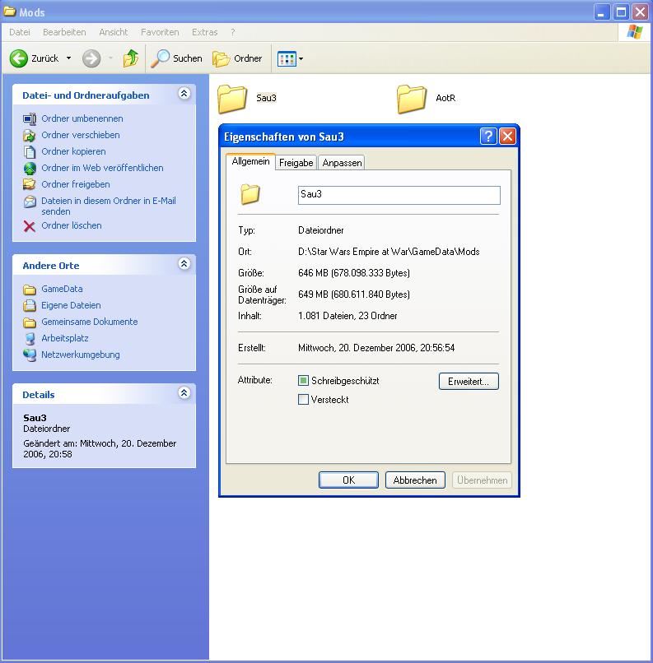Click the rename folder icon
653x663 pixels.
point(30,118)
